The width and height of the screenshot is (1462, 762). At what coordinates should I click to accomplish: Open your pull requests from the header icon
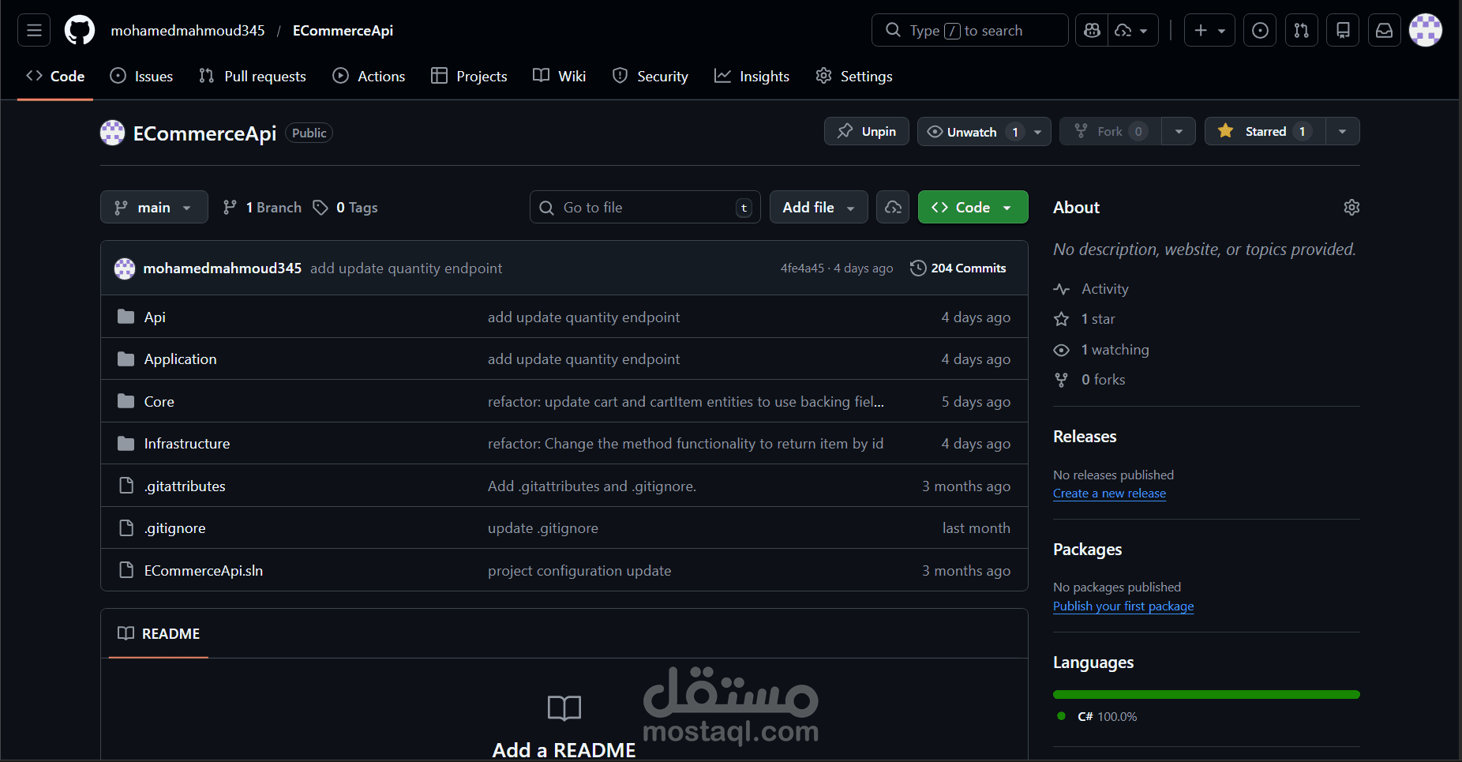pos(1301,30)
